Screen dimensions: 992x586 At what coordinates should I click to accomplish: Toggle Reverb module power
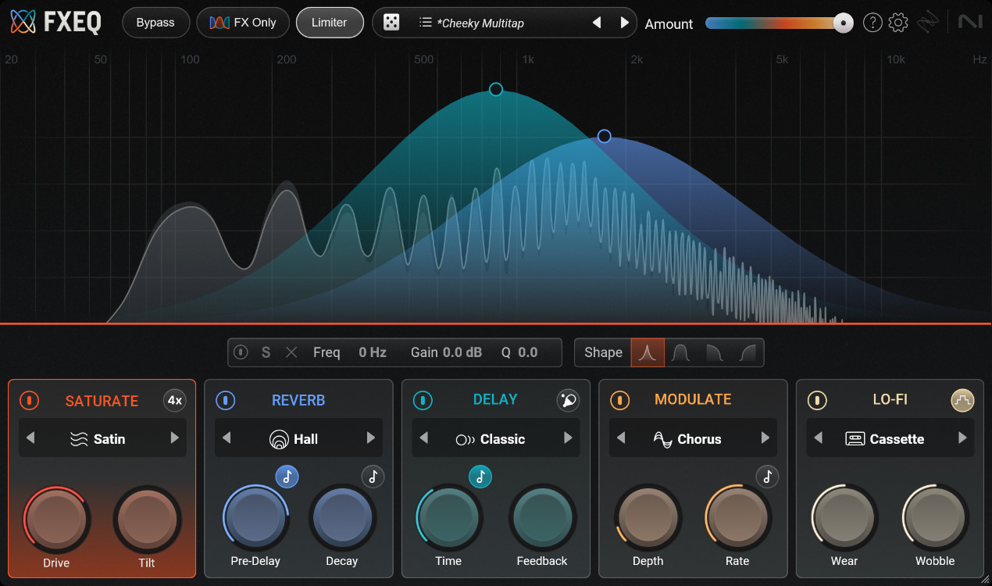pos(225,401)
